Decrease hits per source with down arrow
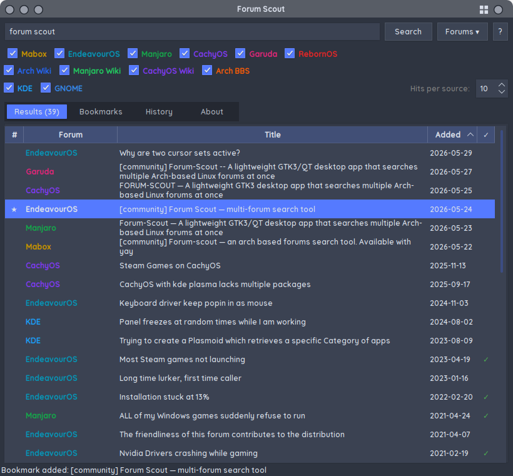Screen dimensions: 513x476 (x=502, y=92)
